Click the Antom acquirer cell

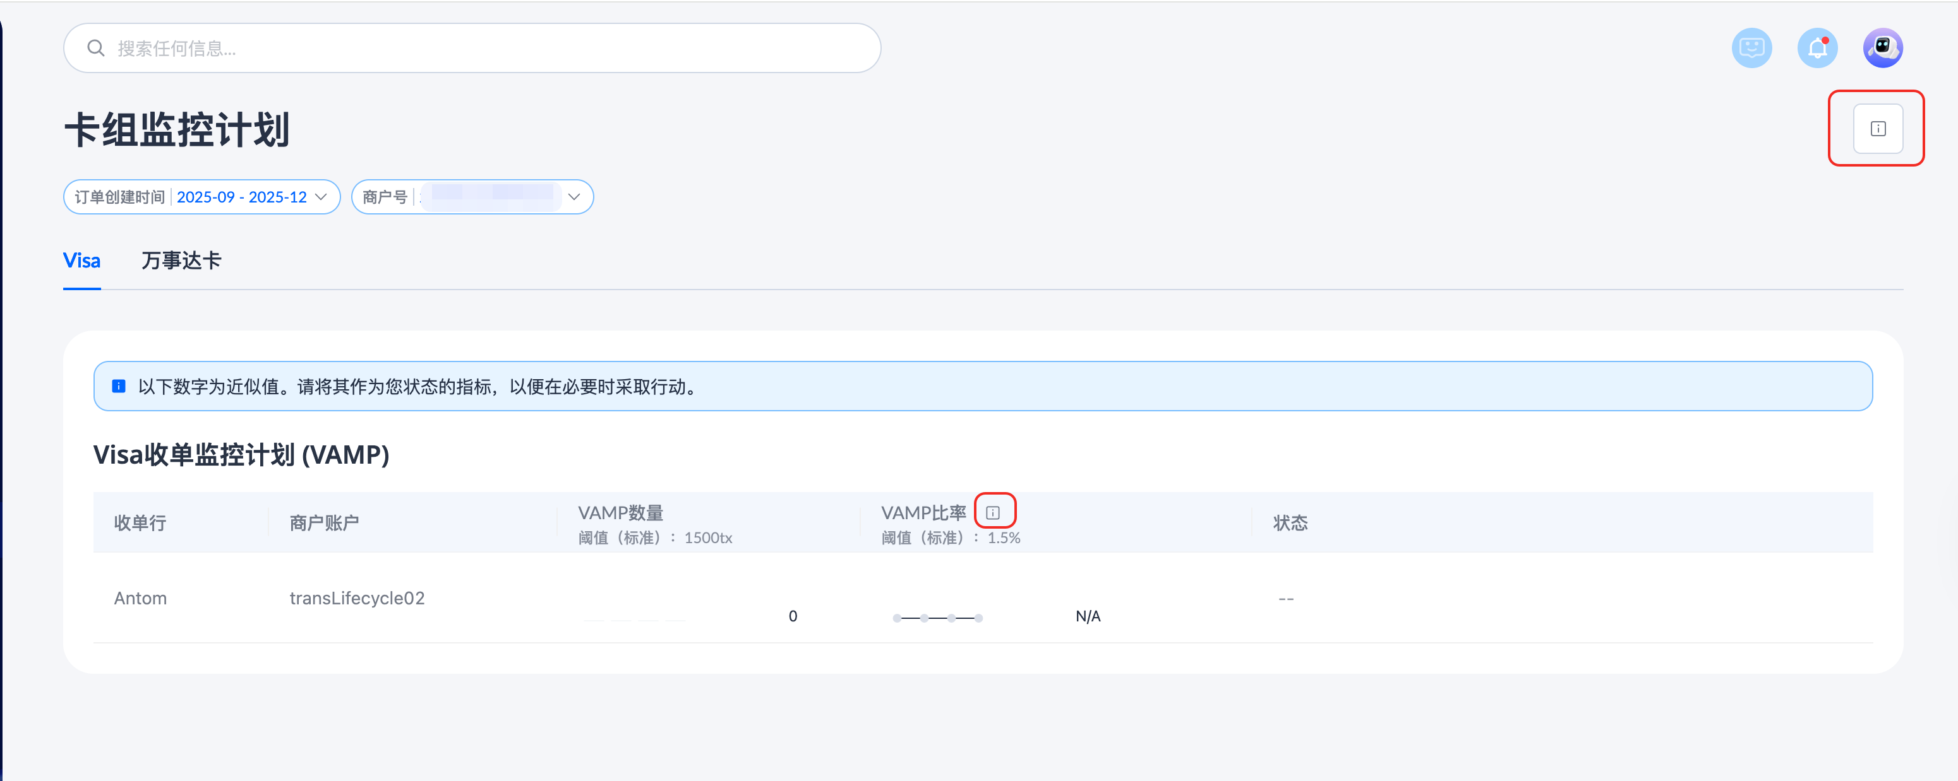[141, 598]
